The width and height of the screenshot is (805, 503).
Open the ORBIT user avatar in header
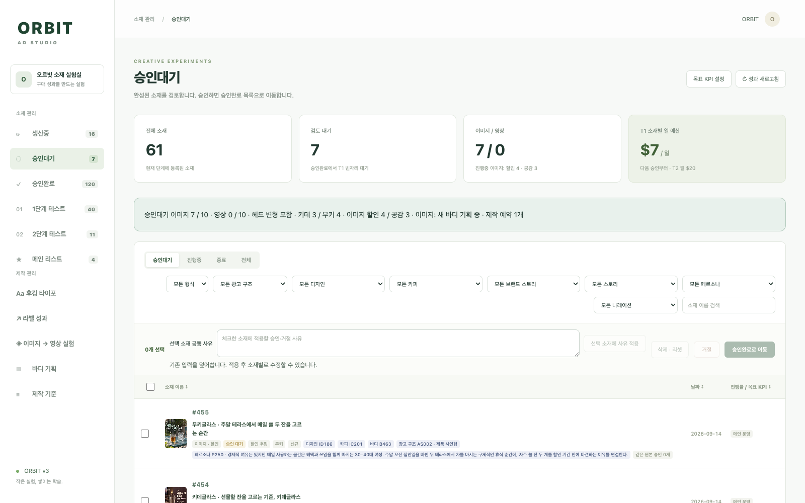[772, 19]
